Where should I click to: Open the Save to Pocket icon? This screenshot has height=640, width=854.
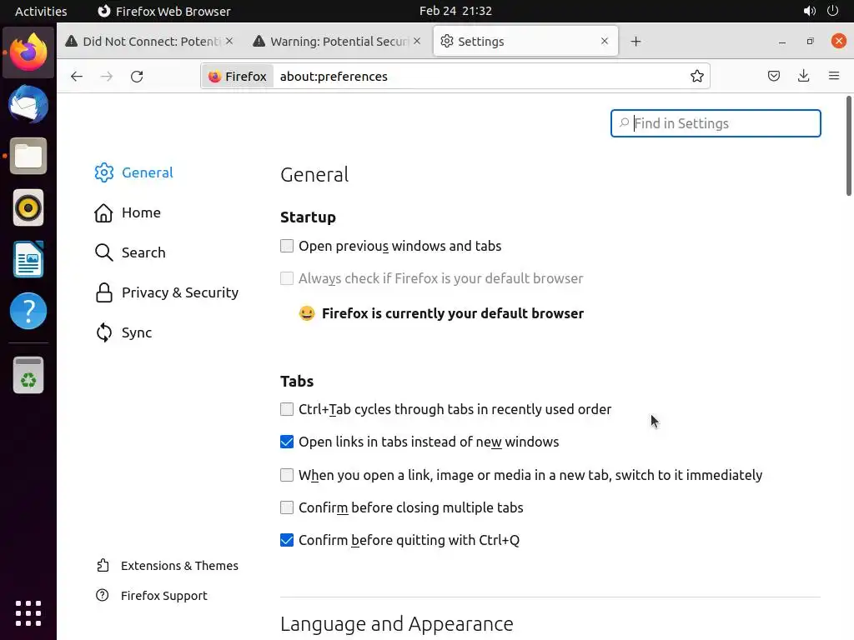774,77
